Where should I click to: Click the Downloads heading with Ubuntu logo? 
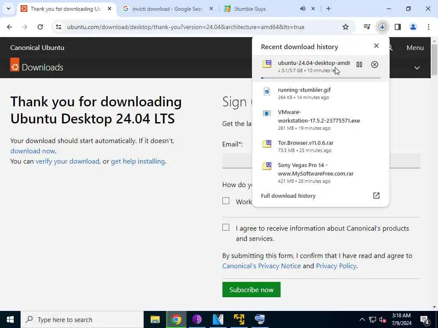tap(37, 67)
